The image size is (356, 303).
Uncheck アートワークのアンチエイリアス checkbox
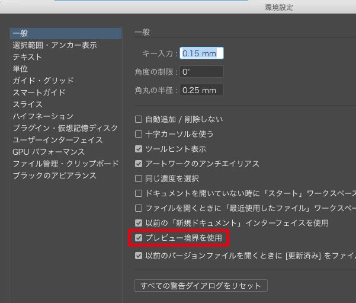139,164
